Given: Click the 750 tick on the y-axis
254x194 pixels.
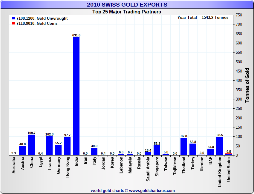Looking at the screenshot, I should tap(239, 15).
